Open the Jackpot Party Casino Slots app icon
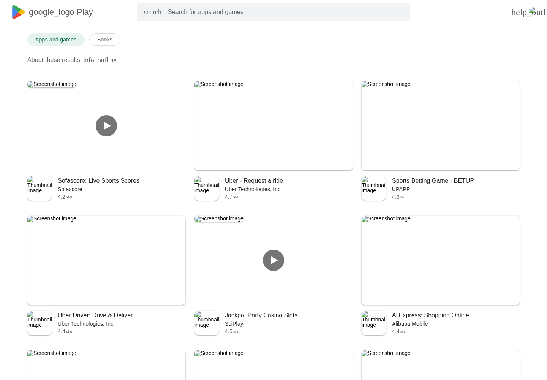This screenshot has width=547, height=380. tap(207, 323)
